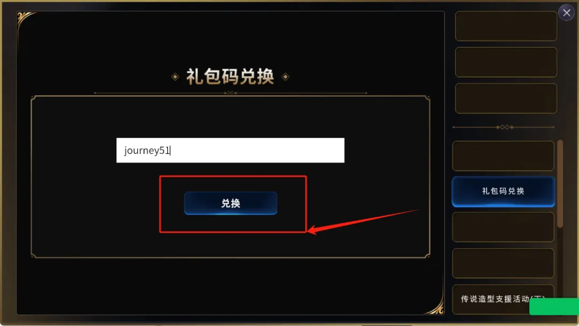579x326 pixels.
Task: Select the highlighted 礼包码兑换 sidebar tab
Action: point(503,191)
